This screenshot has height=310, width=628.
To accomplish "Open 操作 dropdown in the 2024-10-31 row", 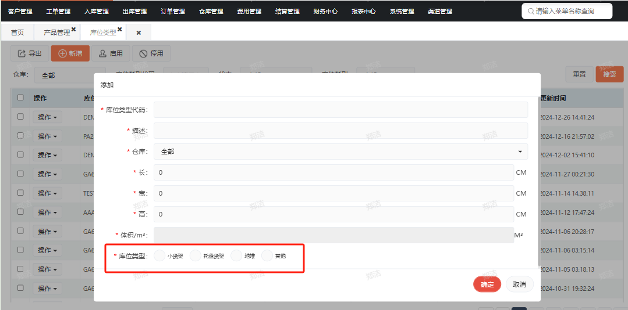I will click(x=47, y=289).
